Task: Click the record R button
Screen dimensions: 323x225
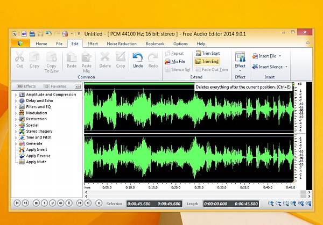Action: 99,203
